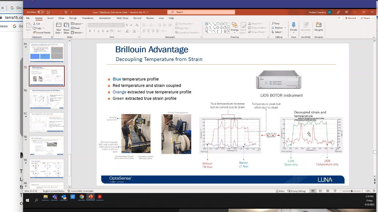Image resolution: width=378 pixels, height=212 pixels.
Task: Open the font size combo box
Action: point(120,25)
